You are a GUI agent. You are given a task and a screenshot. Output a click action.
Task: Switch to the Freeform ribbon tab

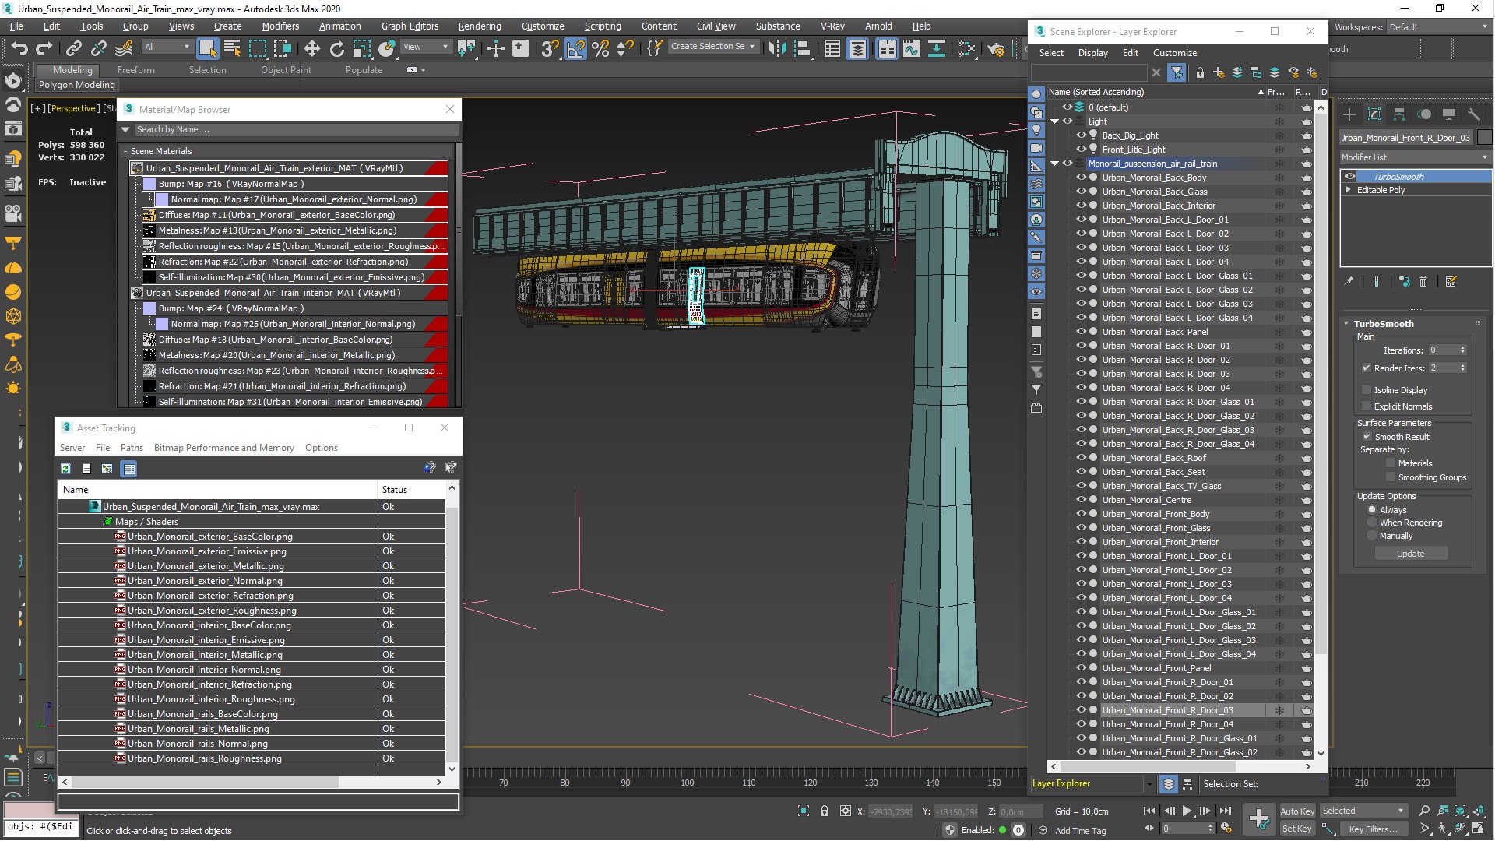(136, 70)
